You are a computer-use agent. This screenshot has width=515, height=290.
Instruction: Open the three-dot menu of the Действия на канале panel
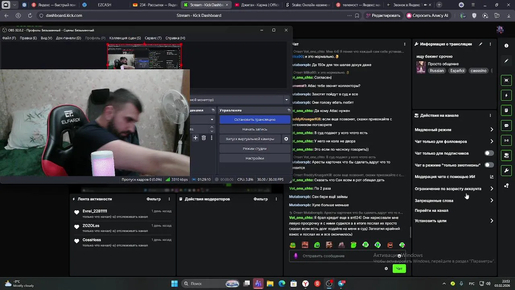pos(490,115)
